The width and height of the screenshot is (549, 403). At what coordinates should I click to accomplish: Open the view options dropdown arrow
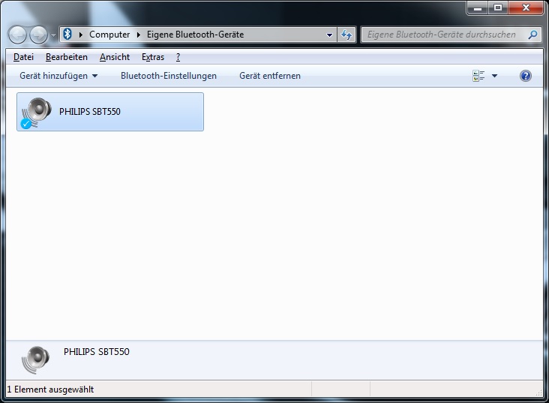tap(494, 76)
